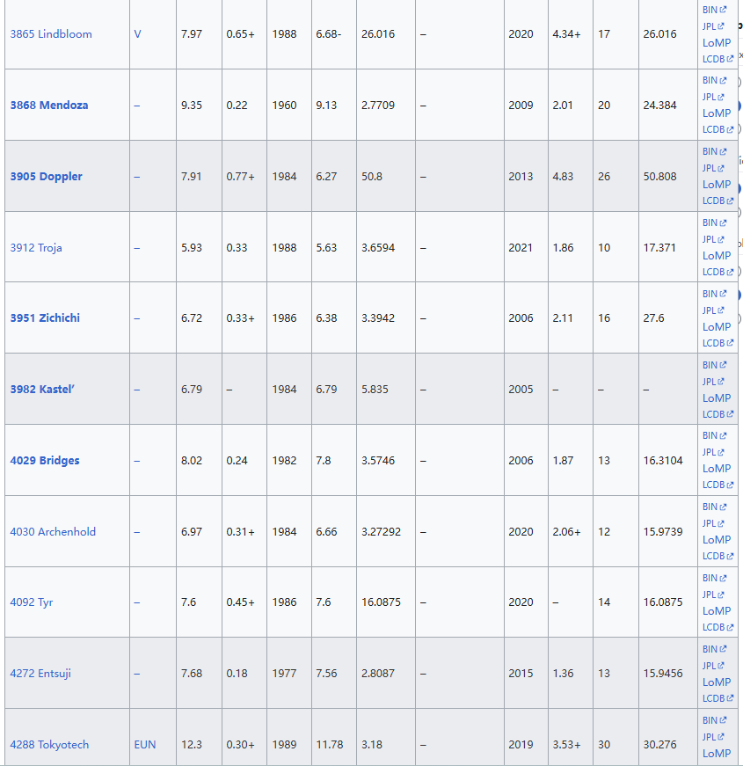Viewport: 743px width, 766px height.
Task: Click LCDB external-link icon in the Troja row
Action: point(730,273)
